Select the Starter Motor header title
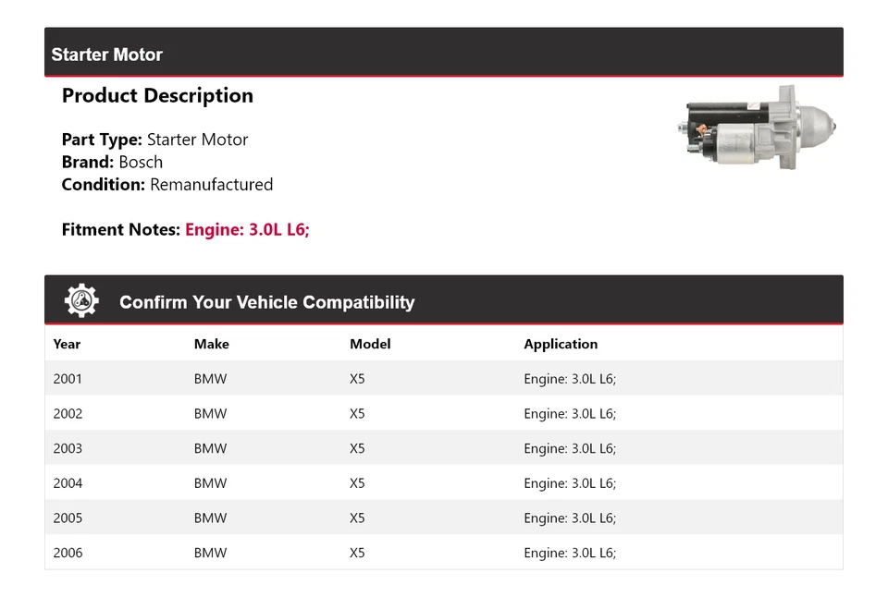 (107, 55)
